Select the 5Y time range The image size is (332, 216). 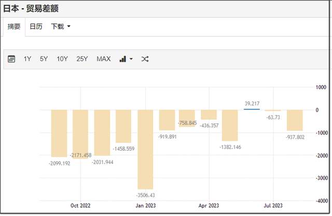(x=44, y=59)
